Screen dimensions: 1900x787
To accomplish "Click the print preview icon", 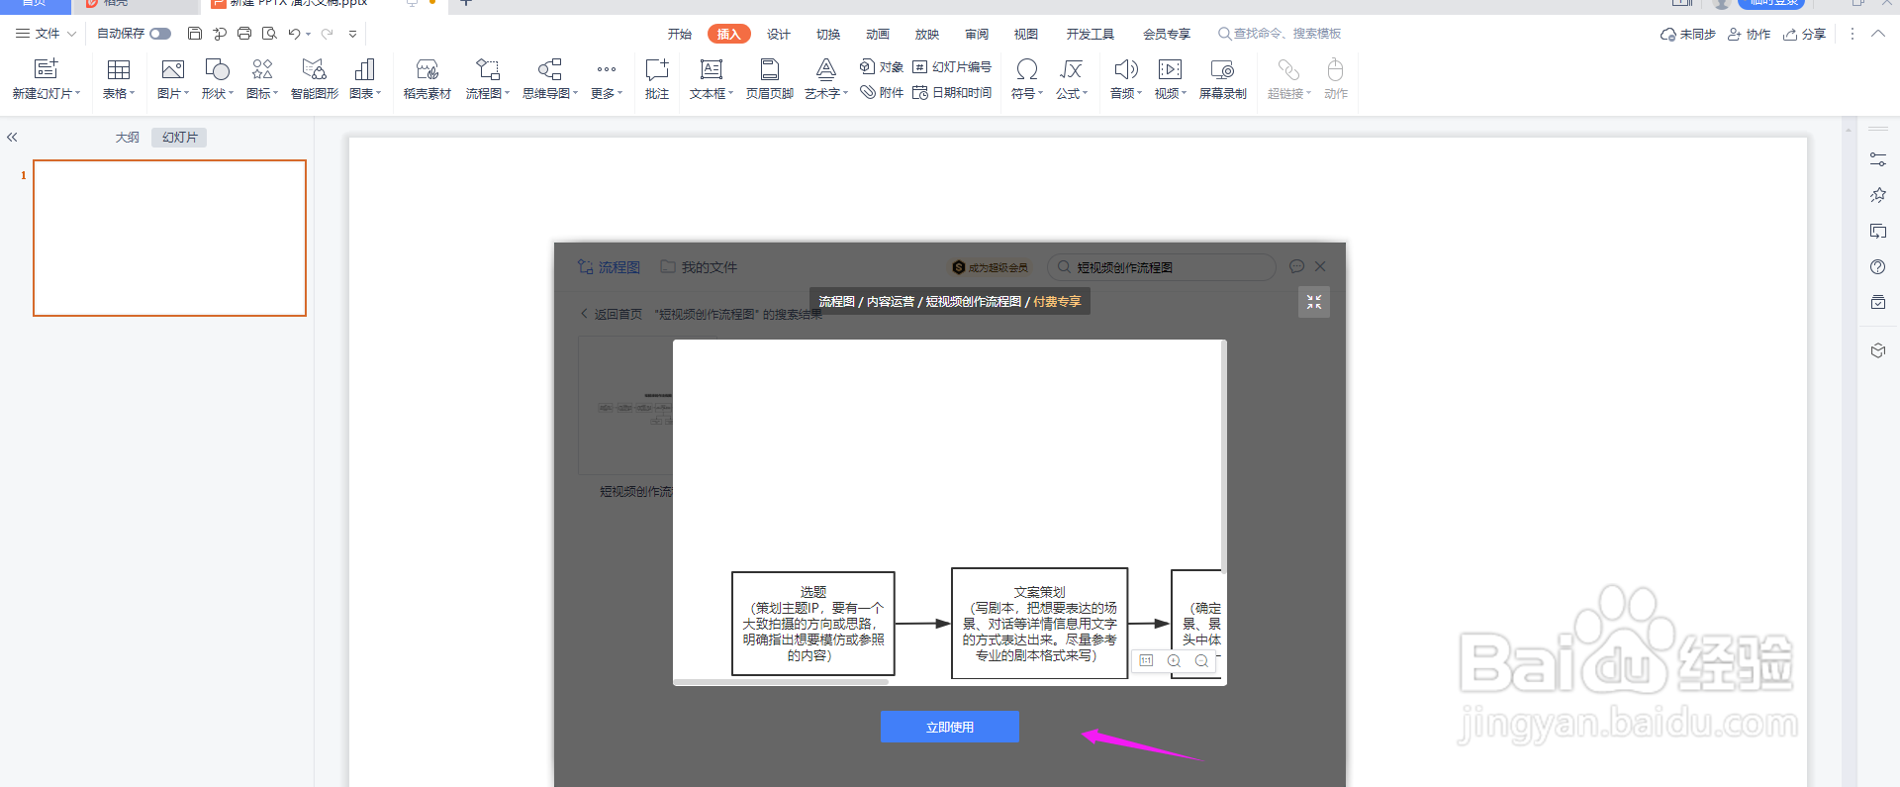I will tap(269, 34).
